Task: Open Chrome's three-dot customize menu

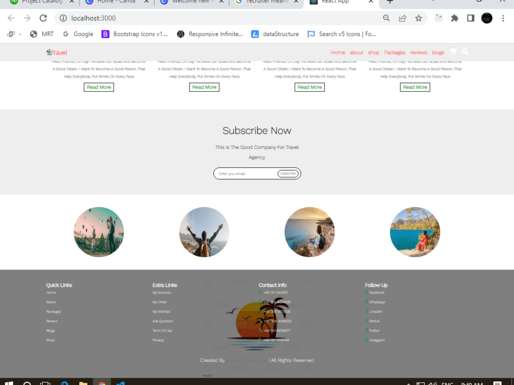Action: click(x=502, y=17)
